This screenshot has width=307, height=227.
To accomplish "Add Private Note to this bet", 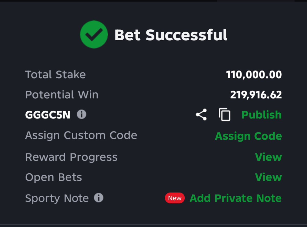I will tap(236, 198).
